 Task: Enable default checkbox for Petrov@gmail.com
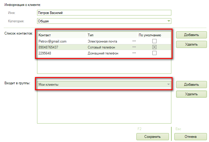tap(154, 41)
